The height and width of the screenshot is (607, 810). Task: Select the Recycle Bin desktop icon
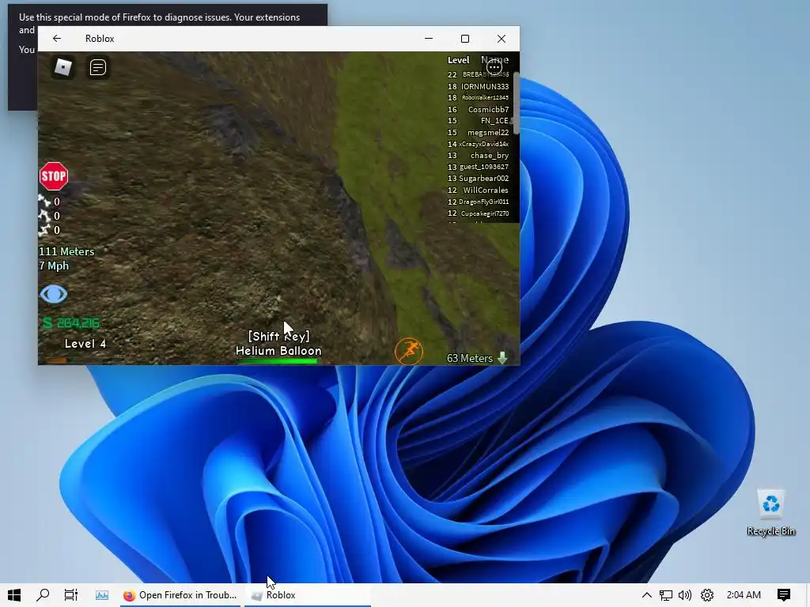770,512
